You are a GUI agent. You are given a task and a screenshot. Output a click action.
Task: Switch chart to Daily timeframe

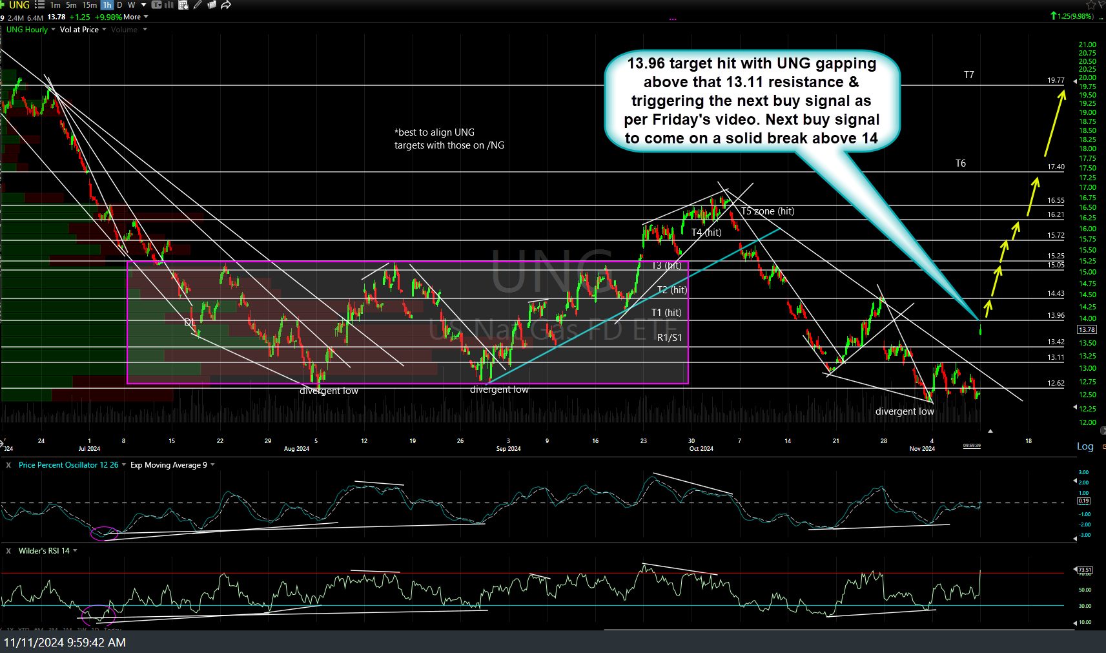click(119, 5)
